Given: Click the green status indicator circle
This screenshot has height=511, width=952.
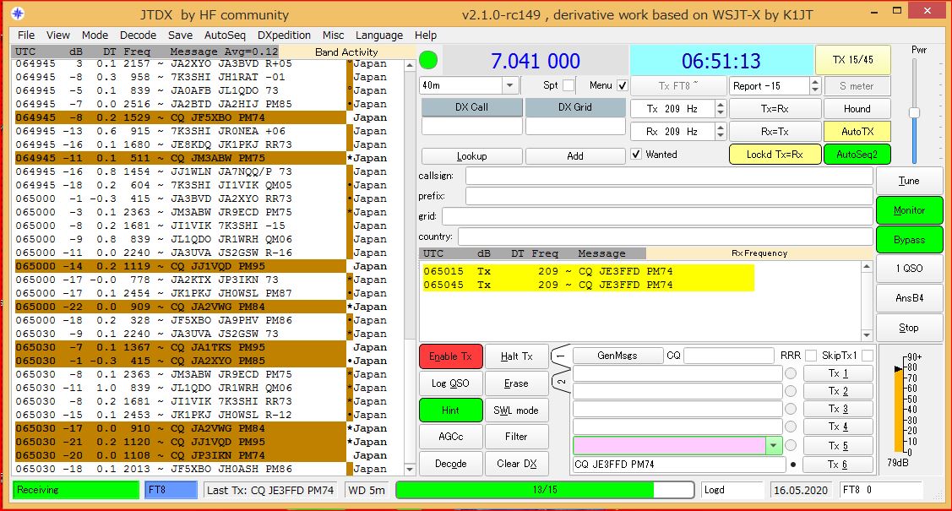Looking at the screenshot, I should tap(429, 62).
